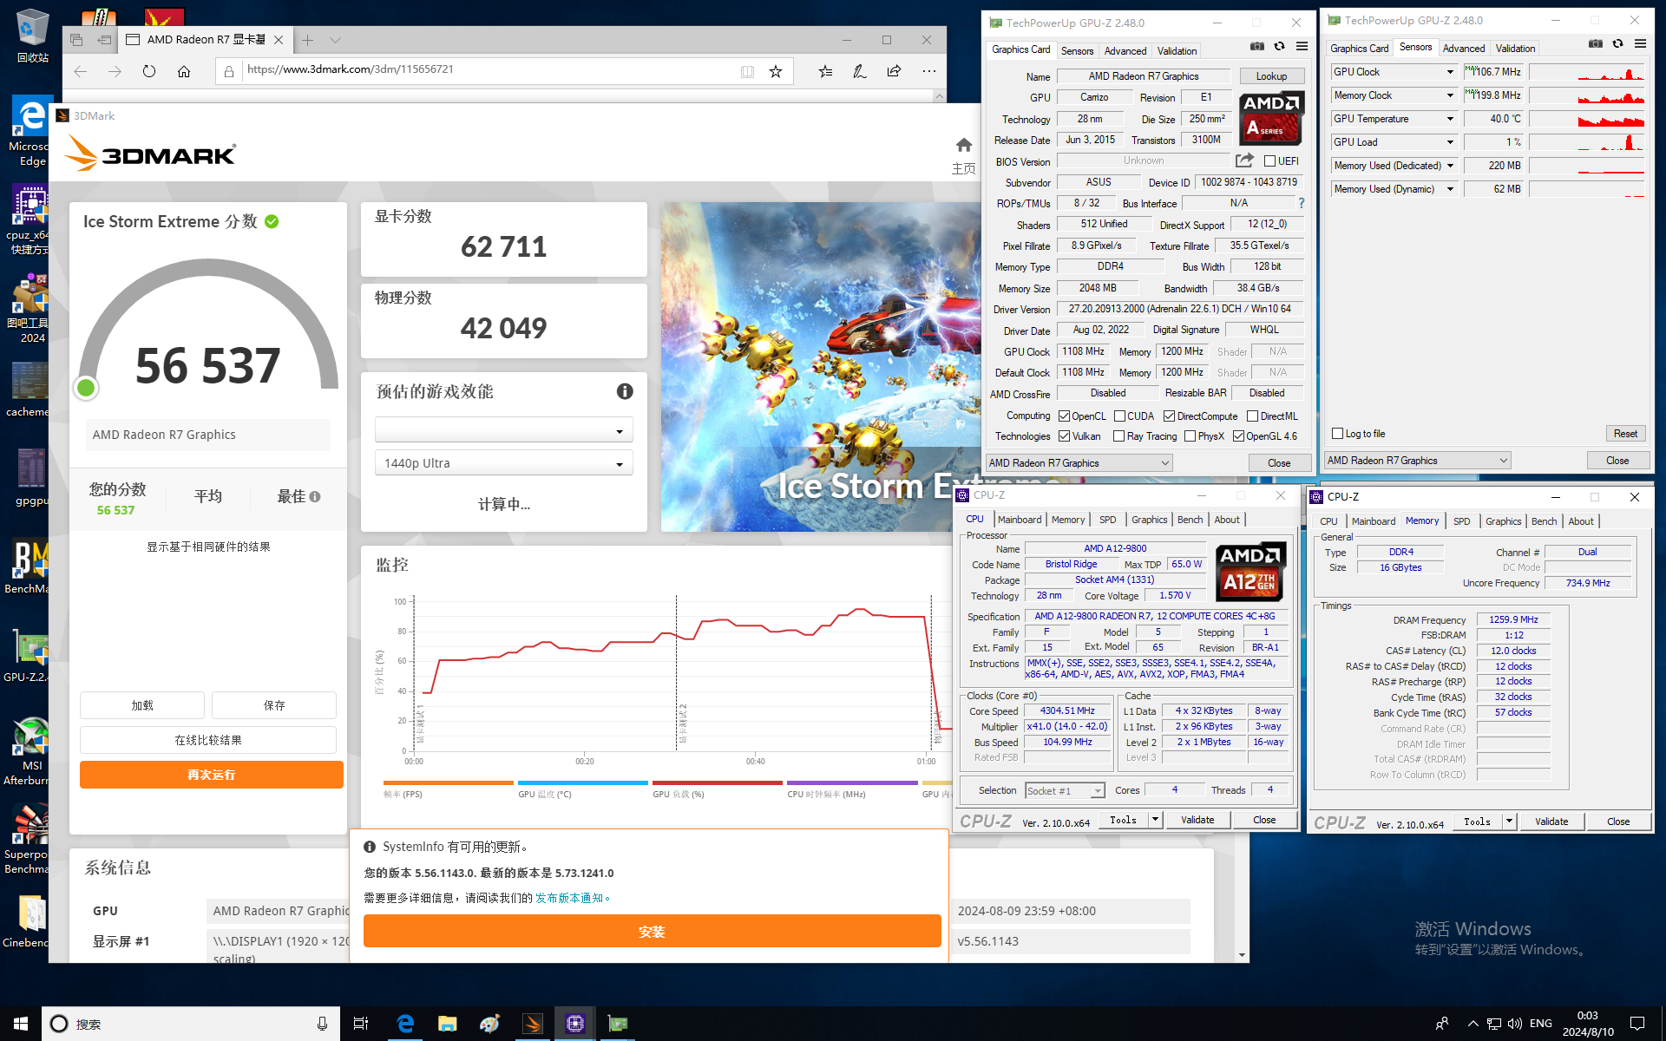Expand the GPU Load sensor dropdown
Screen dimensions: 1666x1041
pos(1449,142)
